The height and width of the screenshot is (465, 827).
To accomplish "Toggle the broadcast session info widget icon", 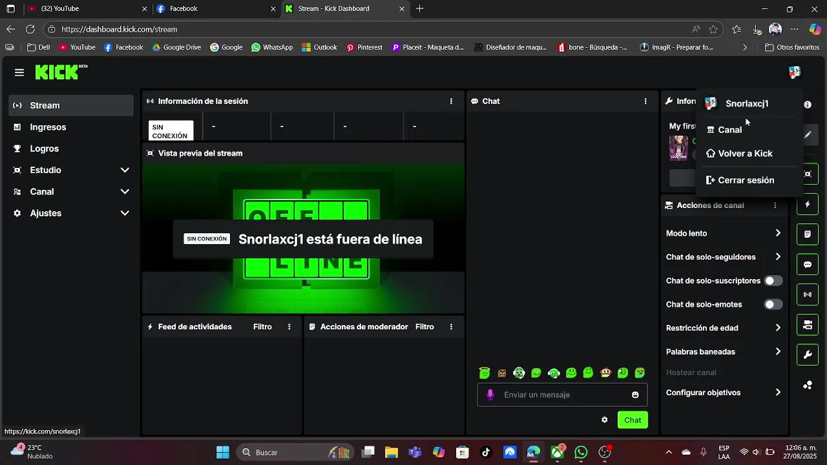I will pos(808,294).
